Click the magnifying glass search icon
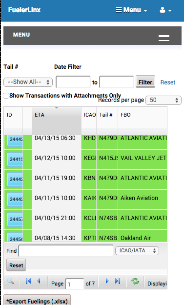 [x=11, y=281]
